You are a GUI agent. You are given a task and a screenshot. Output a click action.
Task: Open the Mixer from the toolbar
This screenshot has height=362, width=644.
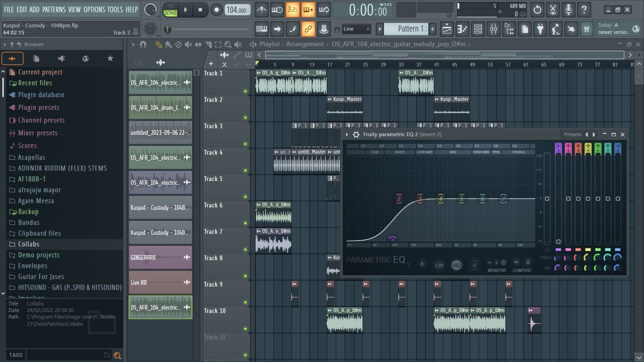pyautogui.click(x=494, y=29)
